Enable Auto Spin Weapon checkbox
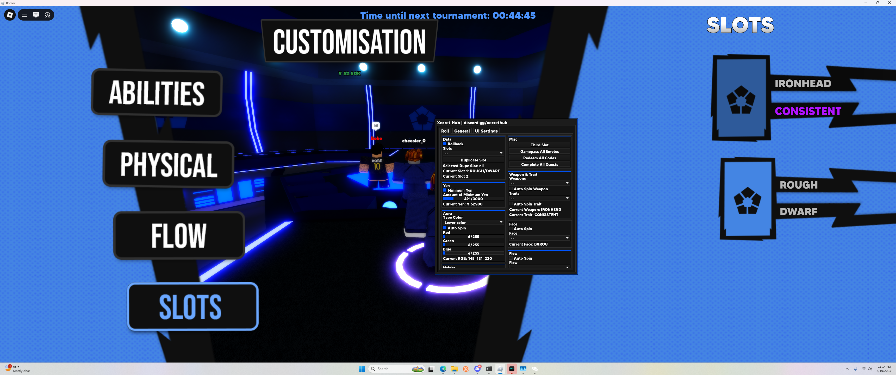 511,189
